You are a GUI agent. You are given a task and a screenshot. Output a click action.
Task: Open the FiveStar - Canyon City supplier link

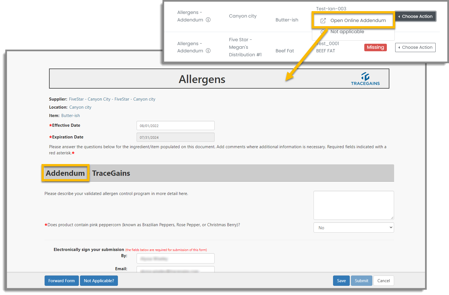(112, 99)
